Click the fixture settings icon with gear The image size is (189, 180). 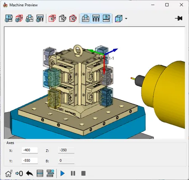coord(29,18)
